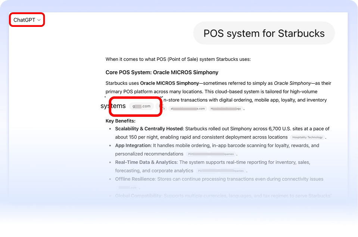Open the citation after "personalized recommendations"
358x237 pixels.
(x=211, y=154)
